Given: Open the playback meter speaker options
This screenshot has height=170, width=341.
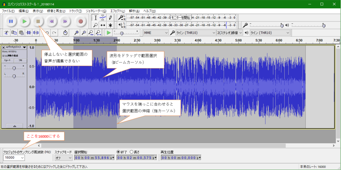Looking at the screenshot, I should click(x=120, y=25).
